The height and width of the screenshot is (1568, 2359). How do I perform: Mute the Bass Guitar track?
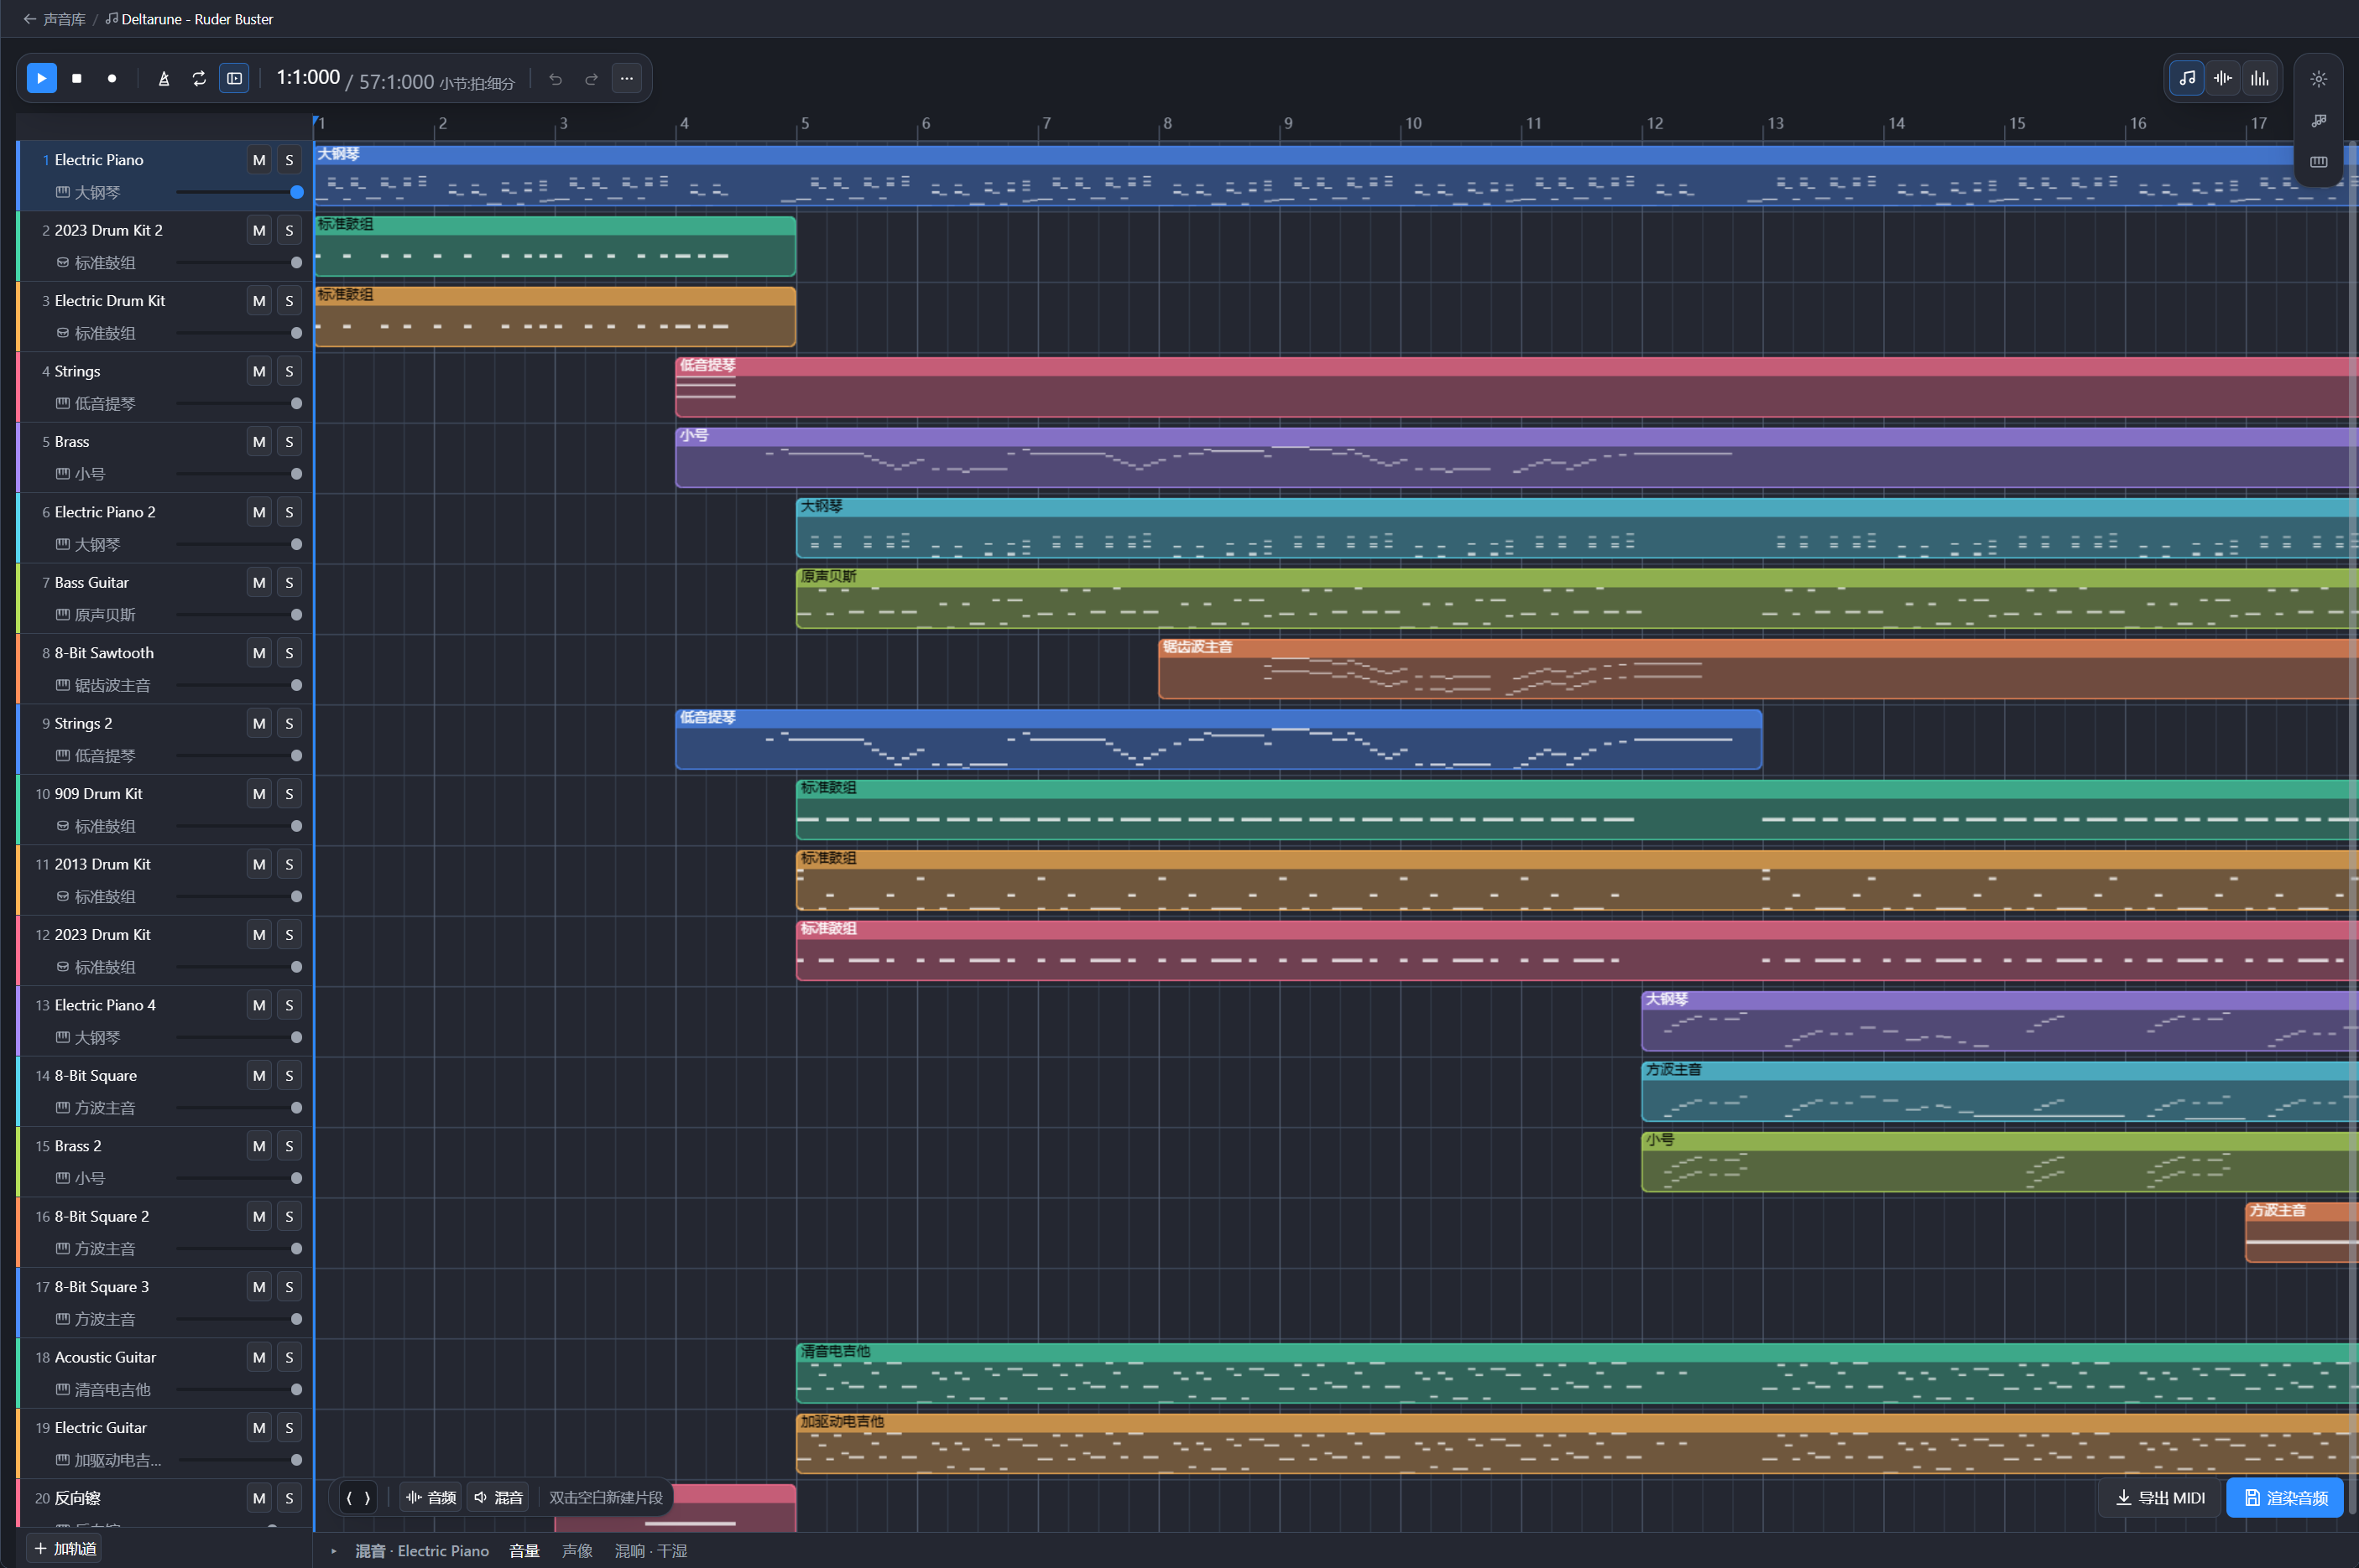pyautogui.click(x=259, y=582)
